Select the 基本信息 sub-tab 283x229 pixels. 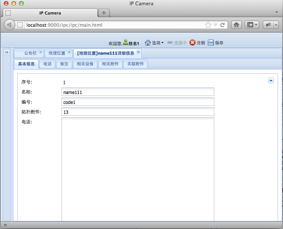pos(26,64)
